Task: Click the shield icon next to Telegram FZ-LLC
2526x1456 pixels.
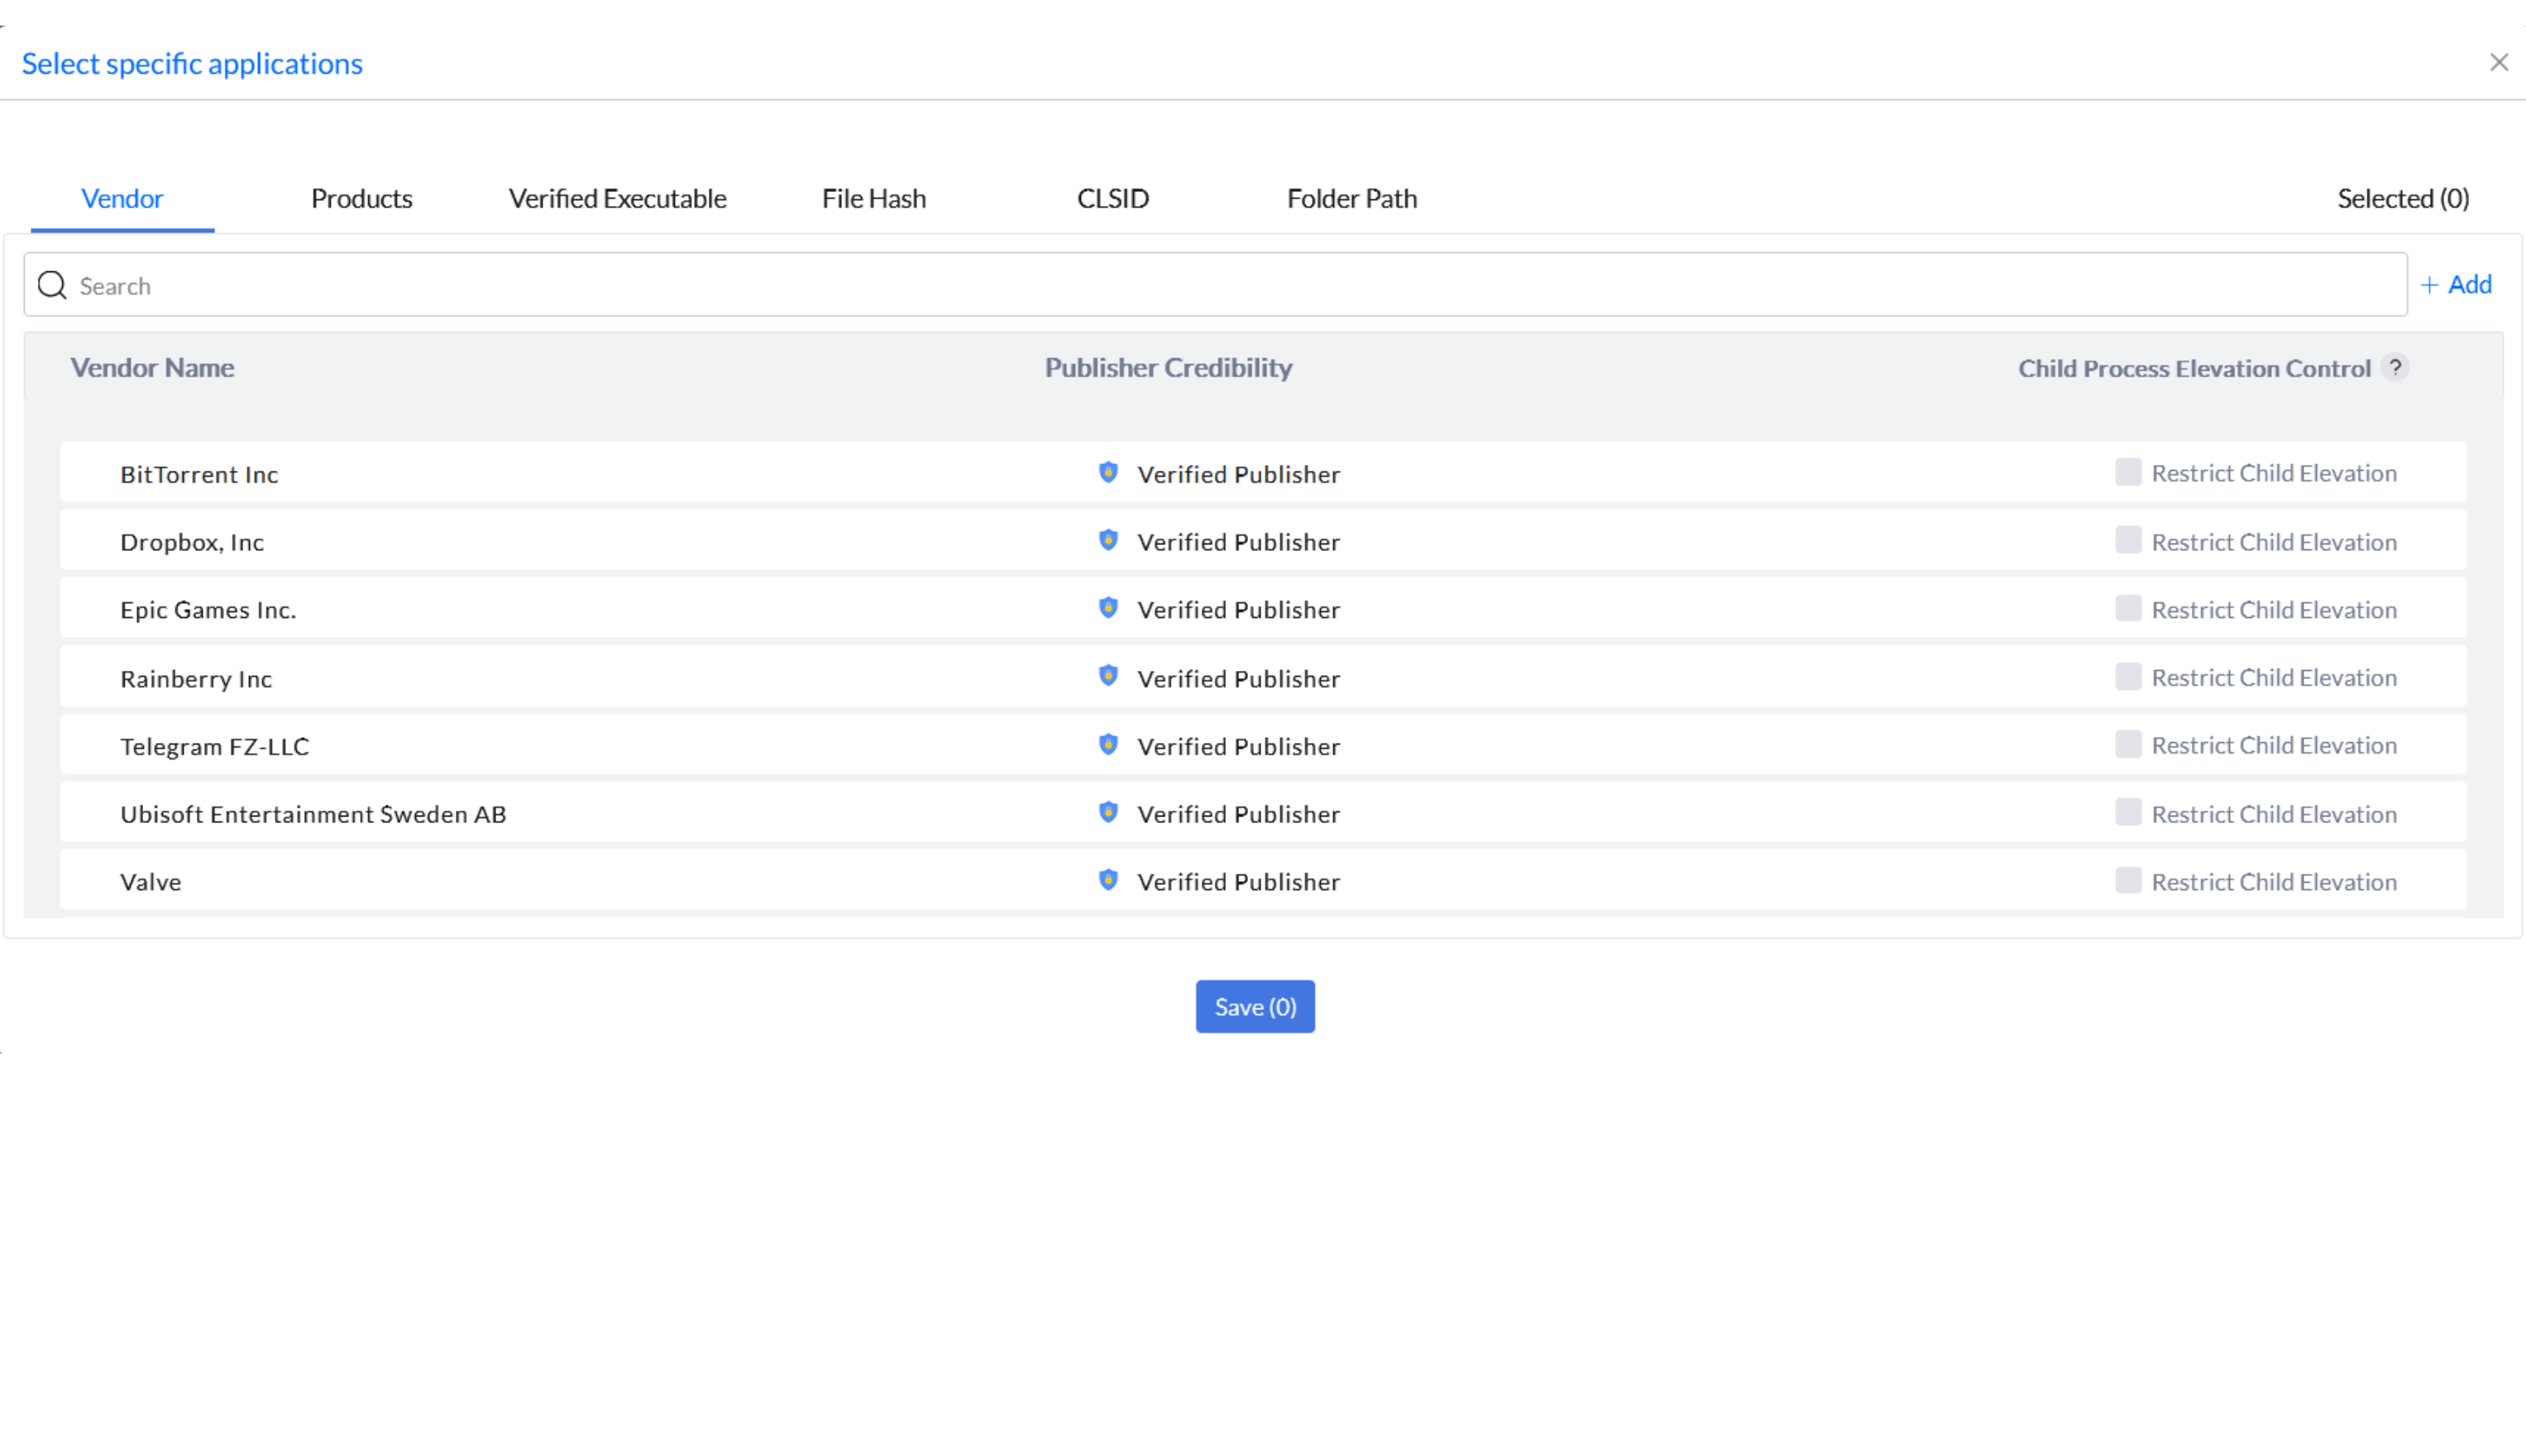Action: tap(1108, 745)
